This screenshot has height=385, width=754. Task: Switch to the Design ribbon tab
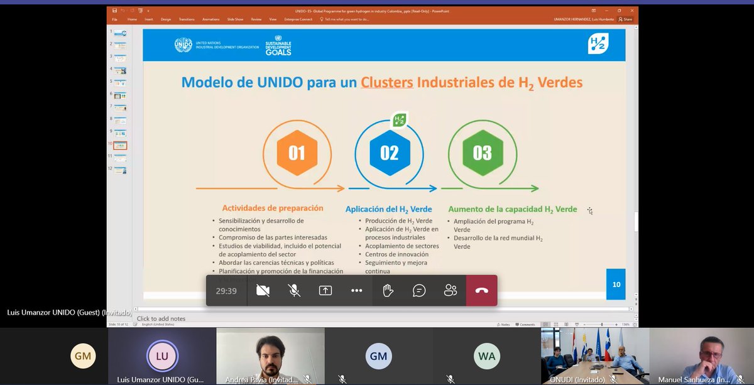(x=166, y=19)
